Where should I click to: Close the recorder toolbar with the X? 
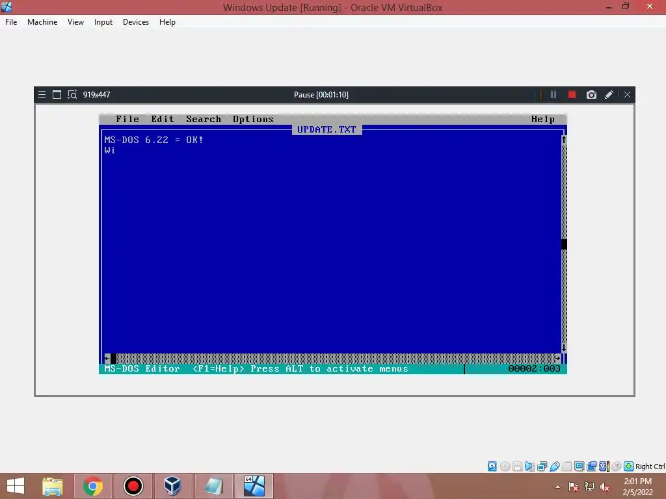tap(627, 95)
